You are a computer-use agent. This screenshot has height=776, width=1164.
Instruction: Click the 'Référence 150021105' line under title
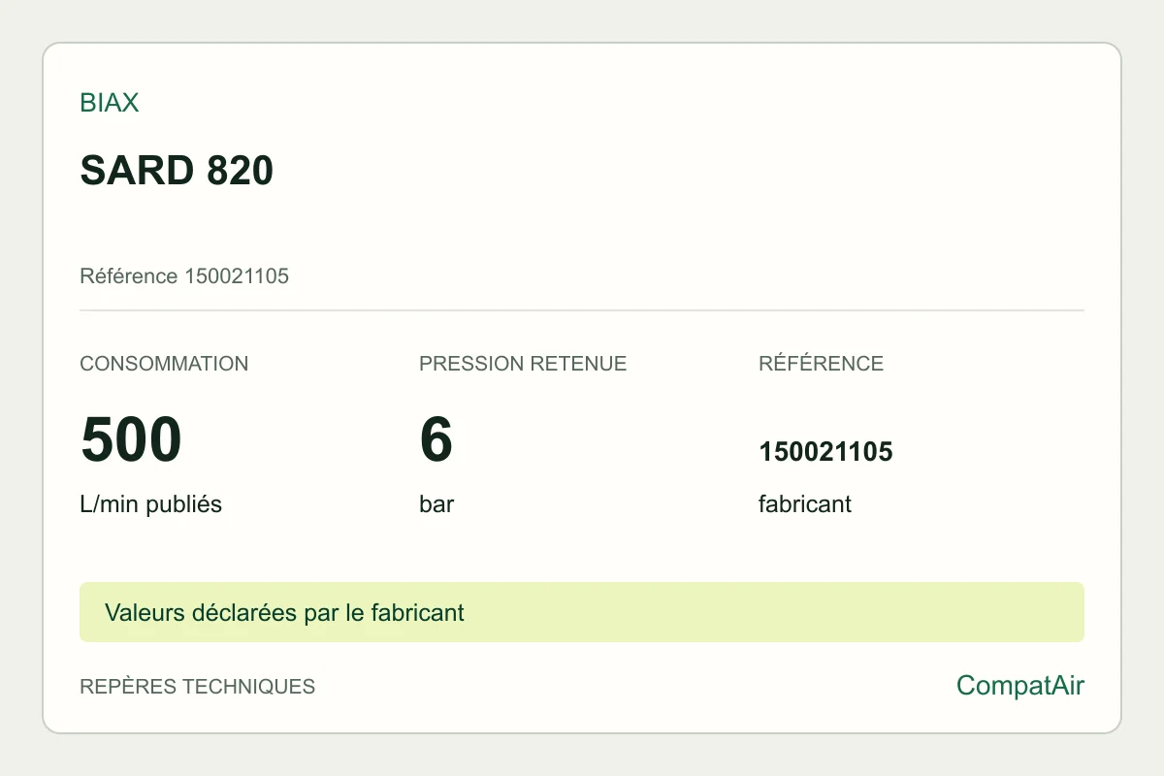(184, 276)
